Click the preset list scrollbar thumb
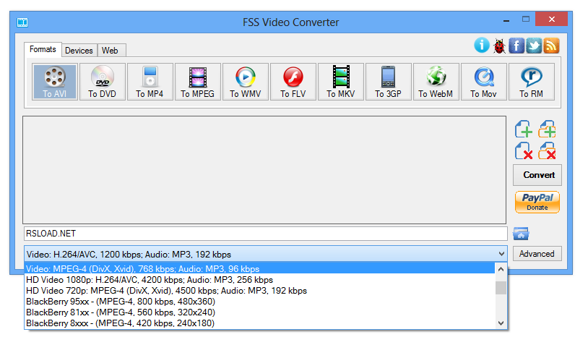The image size is (588, 345). (501, 288)
